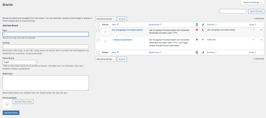Click the blue Add New Brand button
Screen dimensions: 266x118
(x=11, y=113)
